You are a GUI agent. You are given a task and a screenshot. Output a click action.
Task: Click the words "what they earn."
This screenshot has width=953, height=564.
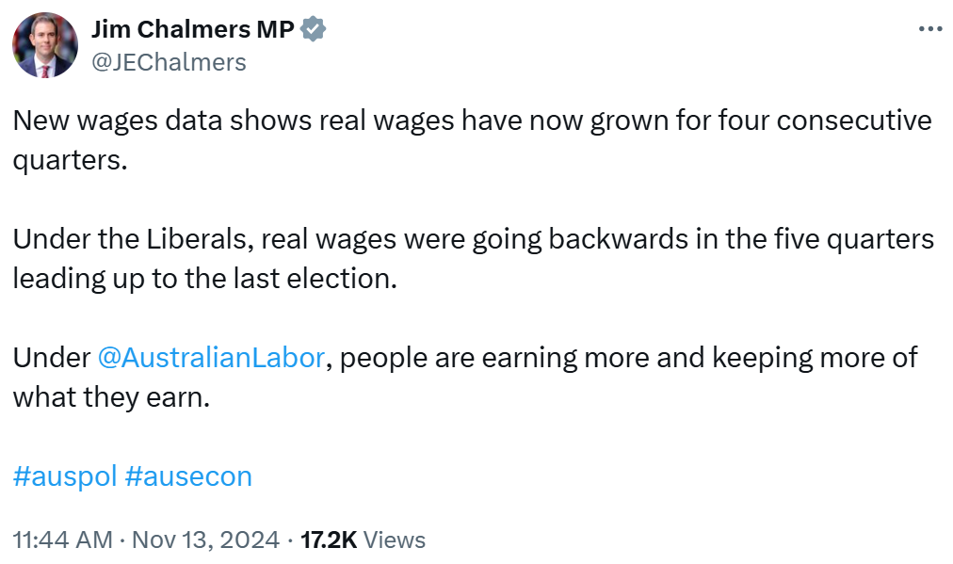click(109, 397)
